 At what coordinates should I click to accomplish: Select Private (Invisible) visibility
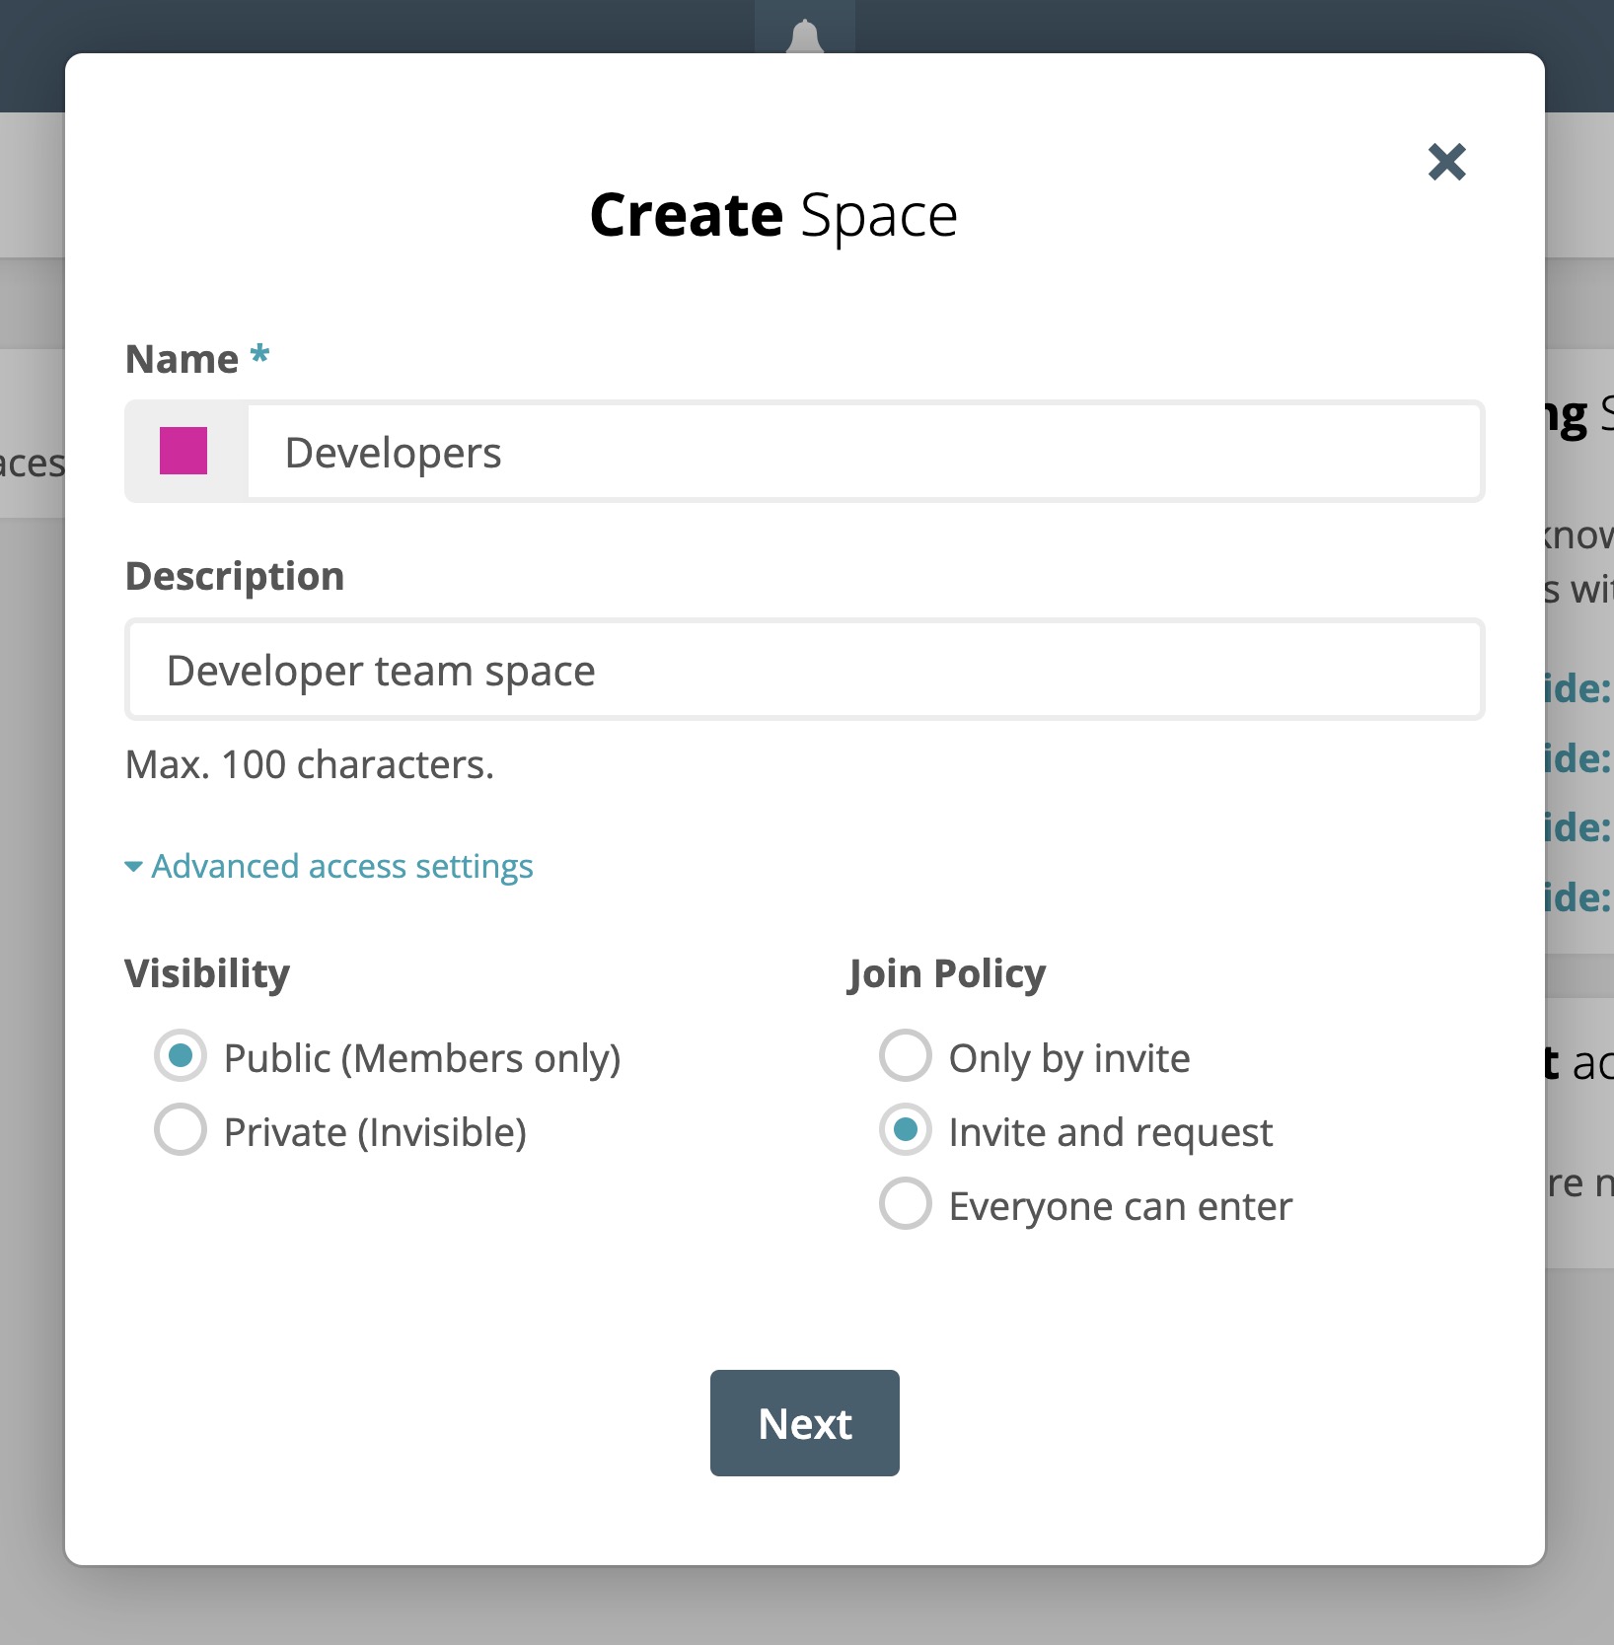[180, 1130]
